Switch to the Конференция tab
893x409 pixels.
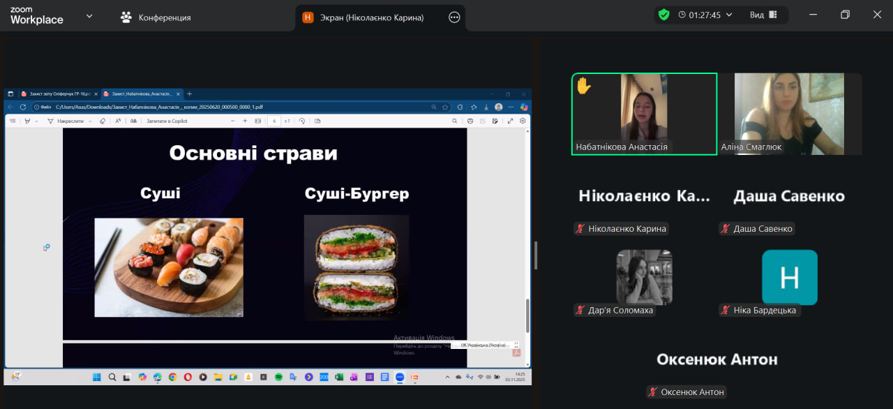155,17
